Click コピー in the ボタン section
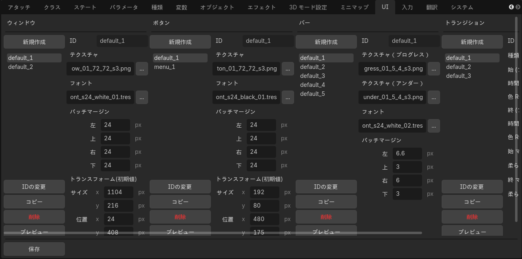Viewport: 522px width, 259px height. pyautogui.click(x=180, y=202)
